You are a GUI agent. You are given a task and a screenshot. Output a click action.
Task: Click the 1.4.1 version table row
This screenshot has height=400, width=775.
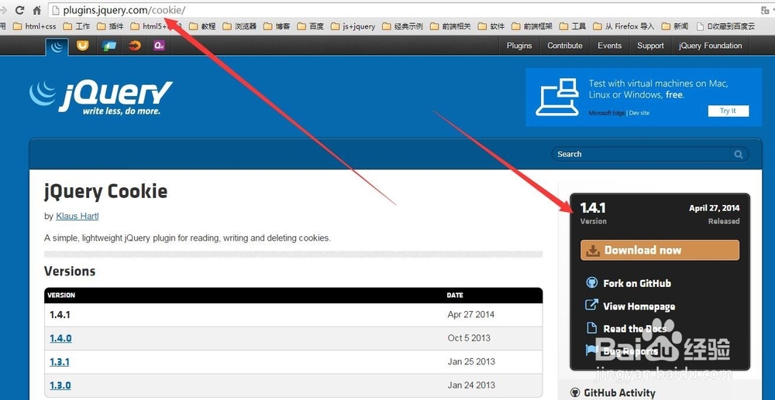[x=293, y=315]
